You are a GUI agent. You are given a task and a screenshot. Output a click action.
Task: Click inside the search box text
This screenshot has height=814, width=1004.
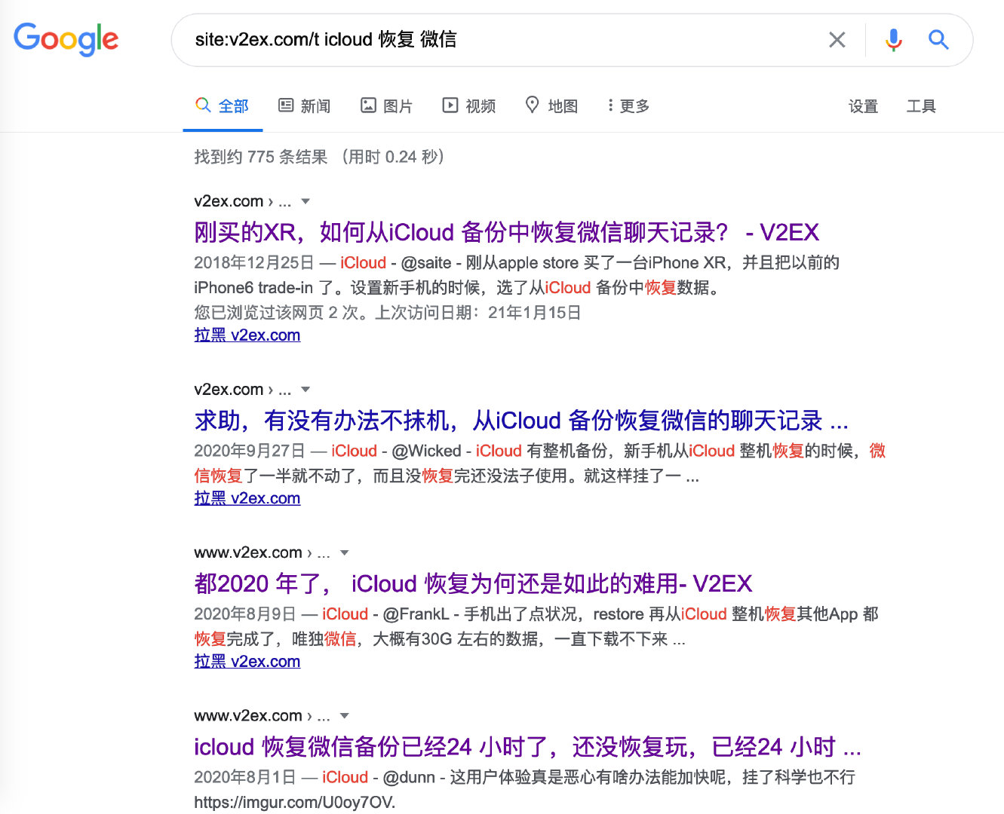326,39
